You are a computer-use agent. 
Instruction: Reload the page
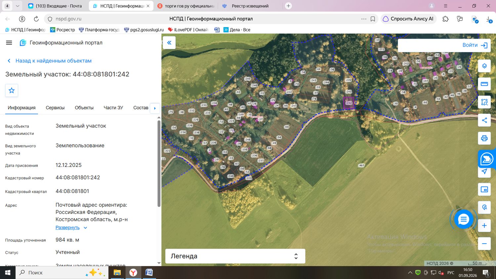(36, 19)
